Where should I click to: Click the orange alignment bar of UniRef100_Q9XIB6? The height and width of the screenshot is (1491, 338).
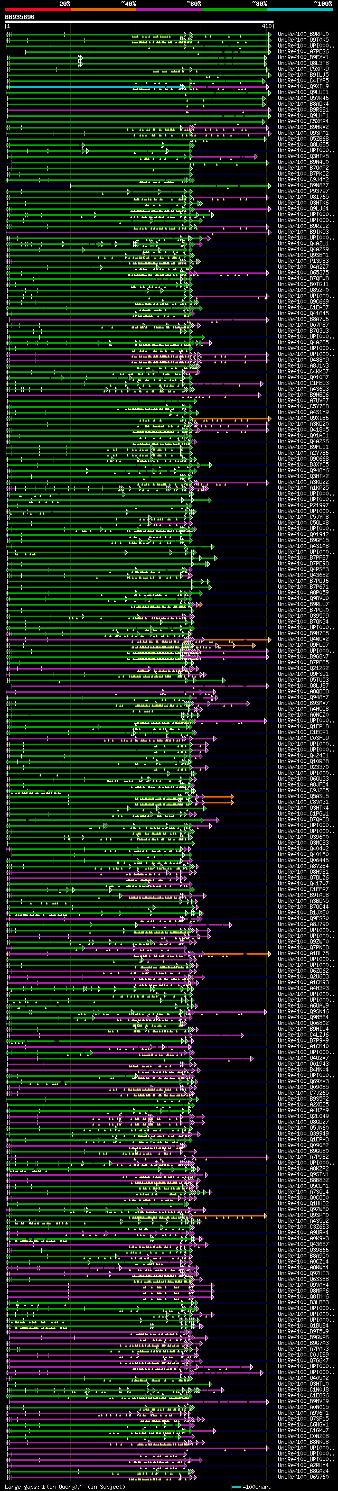click(x=231, y=418)
